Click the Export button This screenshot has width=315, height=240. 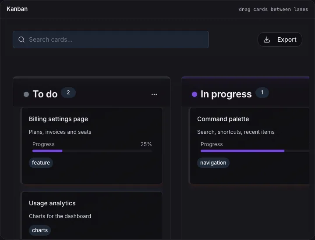pyautogui.click(x=280, y=39)
